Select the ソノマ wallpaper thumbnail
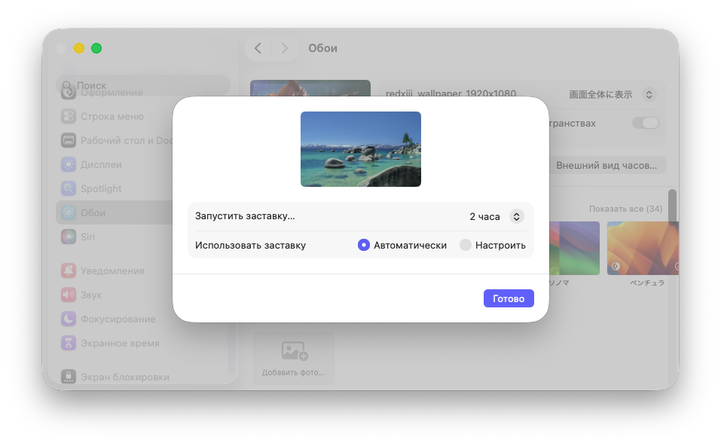The image size is (721, 446). (x=574, y=249)
